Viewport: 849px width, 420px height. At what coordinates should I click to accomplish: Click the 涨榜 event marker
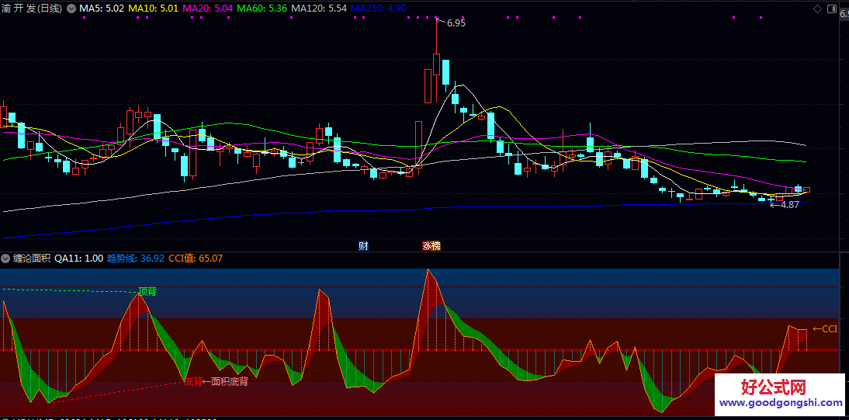[431, 246]
